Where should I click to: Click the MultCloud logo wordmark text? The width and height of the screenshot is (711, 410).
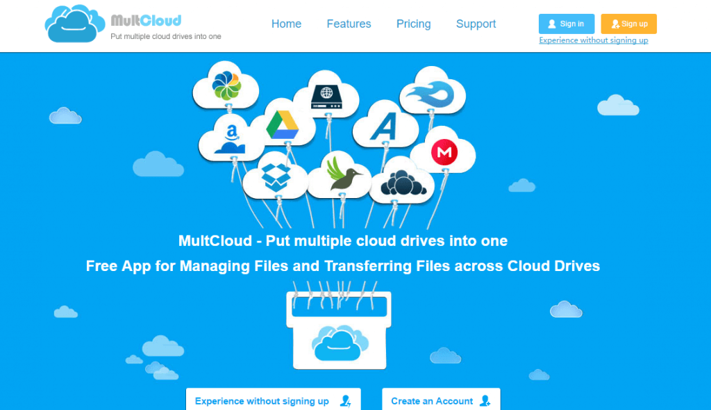click(146, 20)
